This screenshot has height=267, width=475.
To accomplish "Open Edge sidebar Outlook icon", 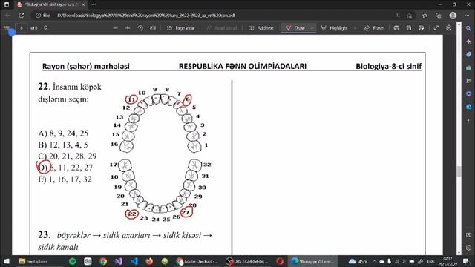I will (468, 107).
